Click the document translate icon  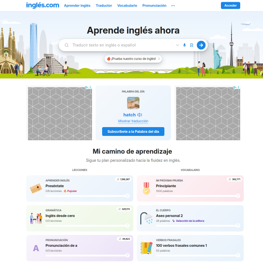[192, 45]
